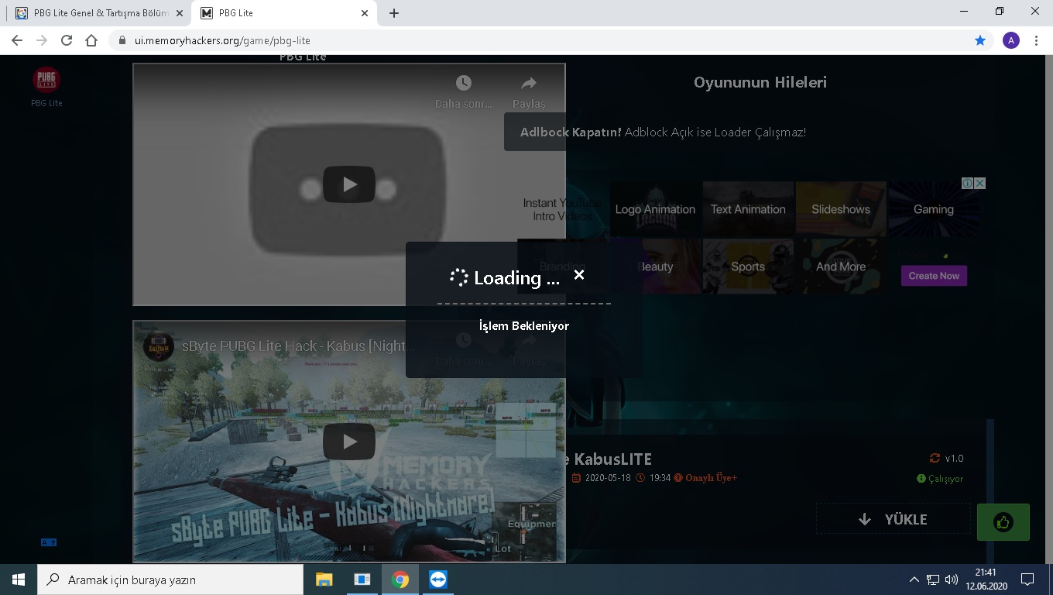1053x595 pixels.
Task: Open the Chrome profile avatar
Action: [1011, 40]
